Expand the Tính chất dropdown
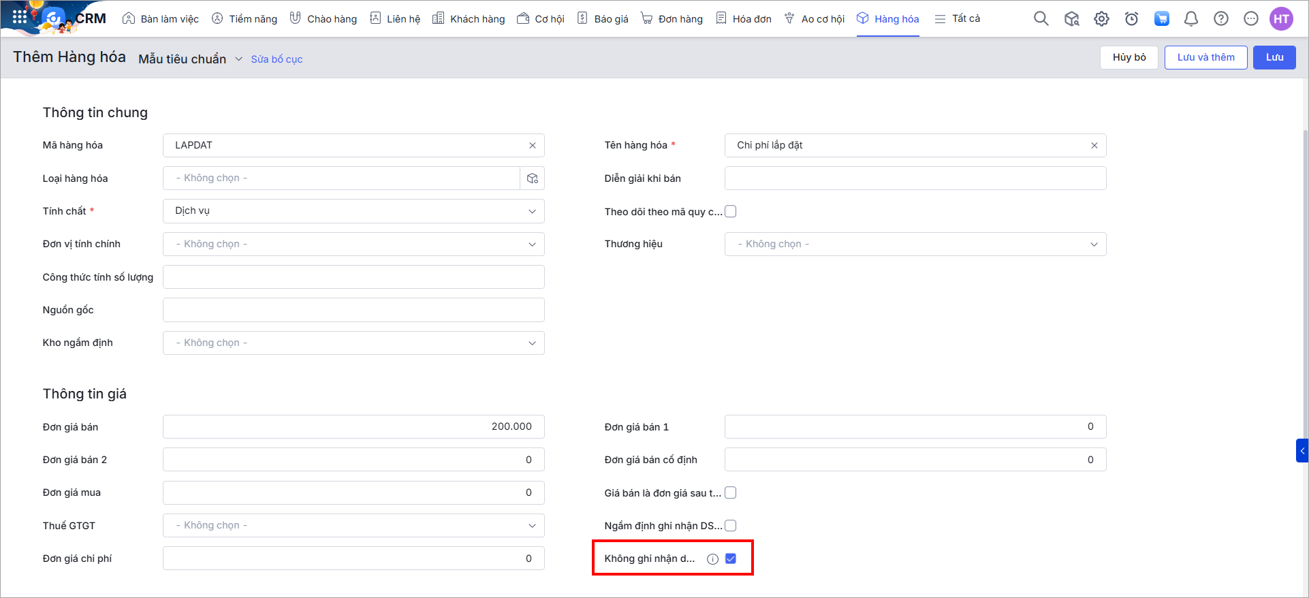 pyautogui.click(x=353, y=211)
